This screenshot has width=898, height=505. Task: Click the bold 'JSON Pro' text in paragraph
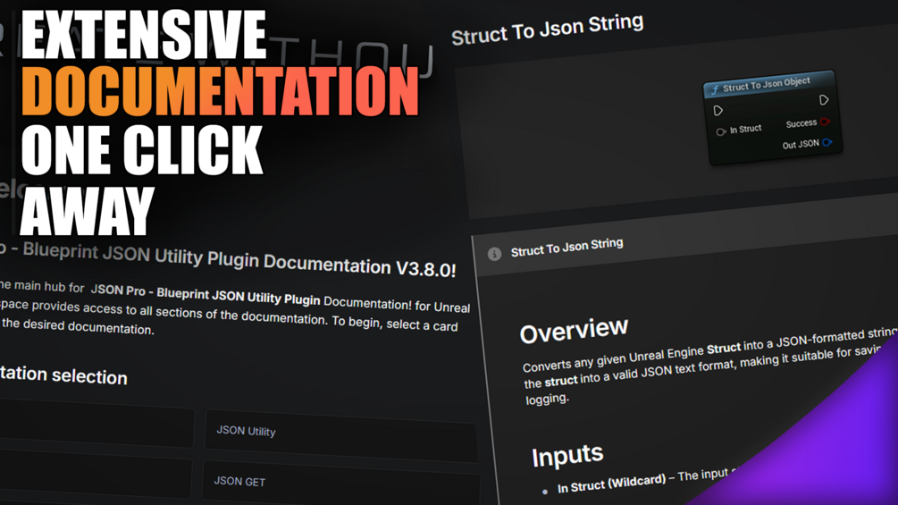pyautogui.click(x=119, y=290)
